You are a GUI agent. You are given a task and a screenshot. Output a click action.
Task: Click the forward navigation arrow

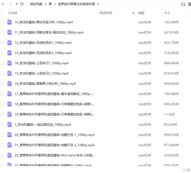[x=11, y=4]
